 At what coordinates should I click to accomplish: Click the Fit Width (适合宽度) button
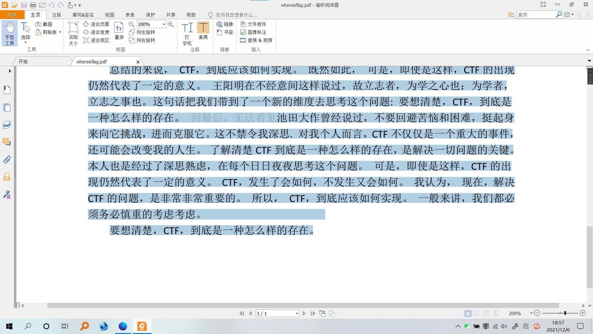coord(96,32)
